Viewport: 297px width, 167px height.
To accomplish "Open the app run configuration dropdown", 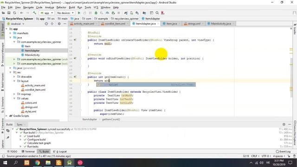I will pyautogui.click(x=47, y=13).
